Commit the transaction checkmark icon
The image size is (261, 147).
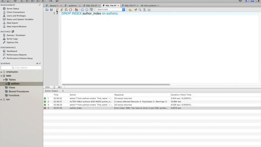point(82,10)
